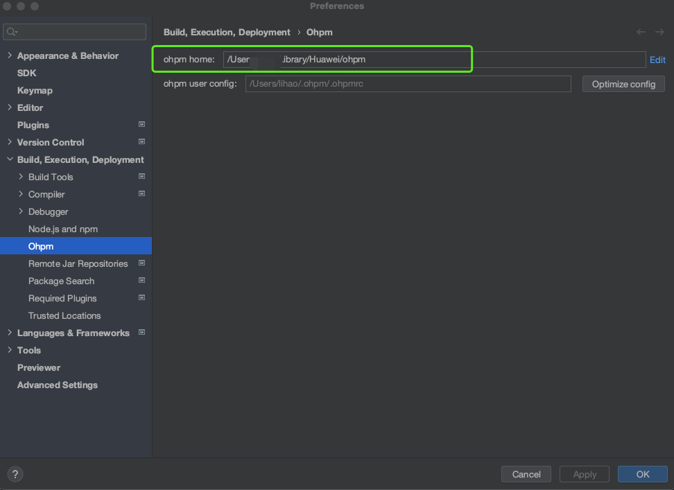Click the Cancel button

click(526, 474)
